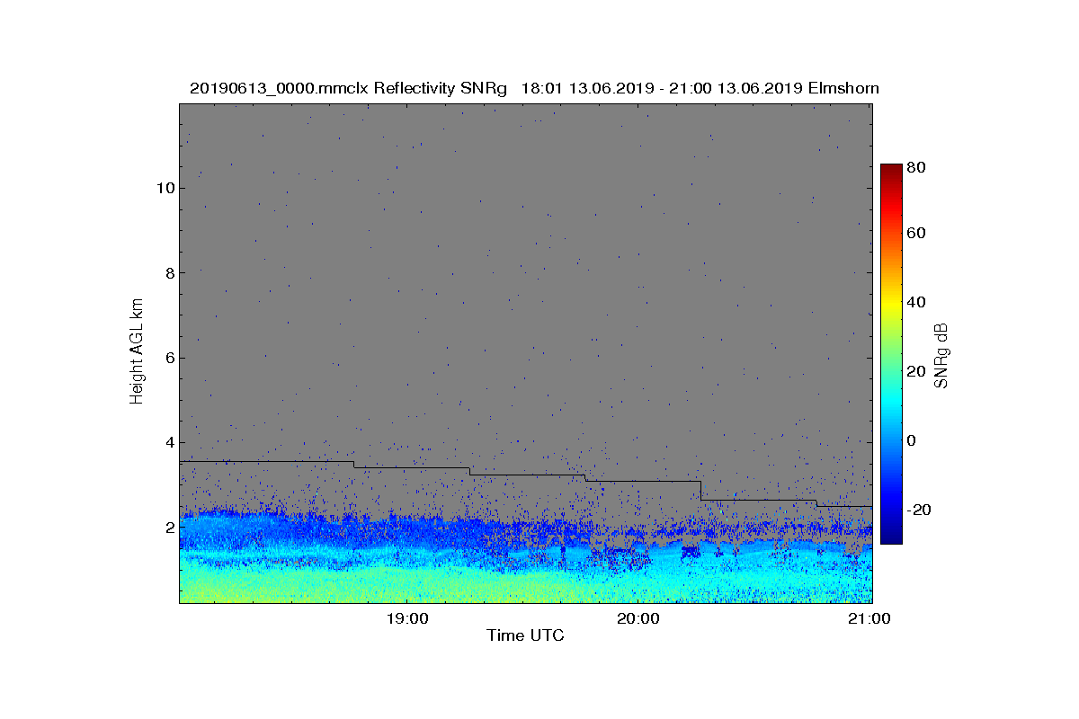The width and height of the screenshot is (1079, 719).
Task: Select the SNRg dB colorbar title
Action: tap(941, 355)
